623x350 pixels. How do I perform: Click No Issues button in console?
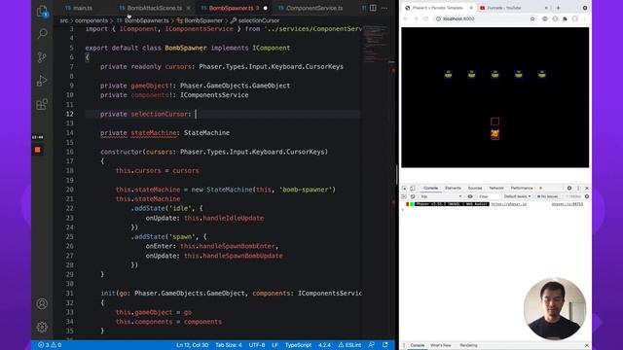click(x=547, y=196)
